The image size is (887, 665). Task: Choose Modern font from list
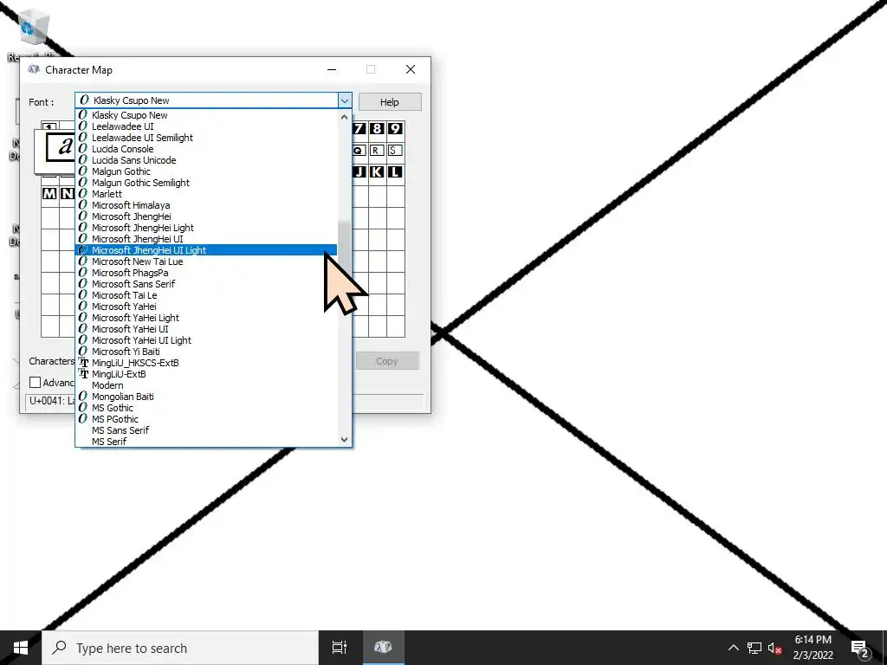point(206,385)
